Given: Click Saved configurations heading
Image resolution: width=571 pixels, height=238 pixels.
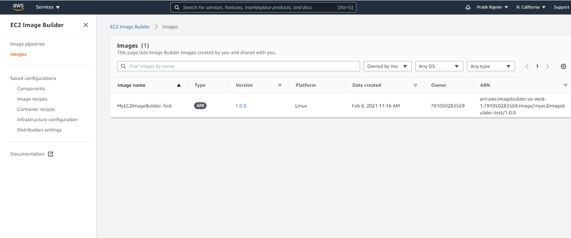Looking at the screenshot, I should tap(33, 78).
